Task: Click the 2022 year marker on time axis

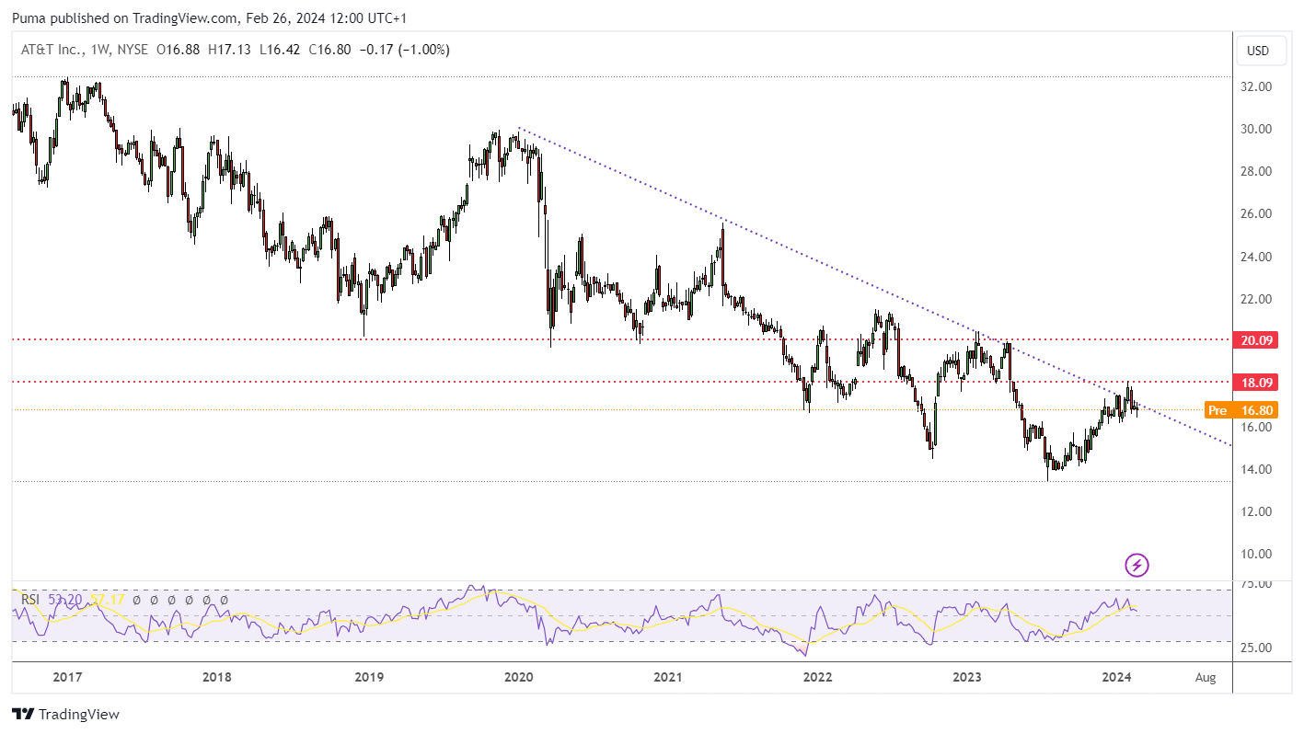Action: pos(817,677)
